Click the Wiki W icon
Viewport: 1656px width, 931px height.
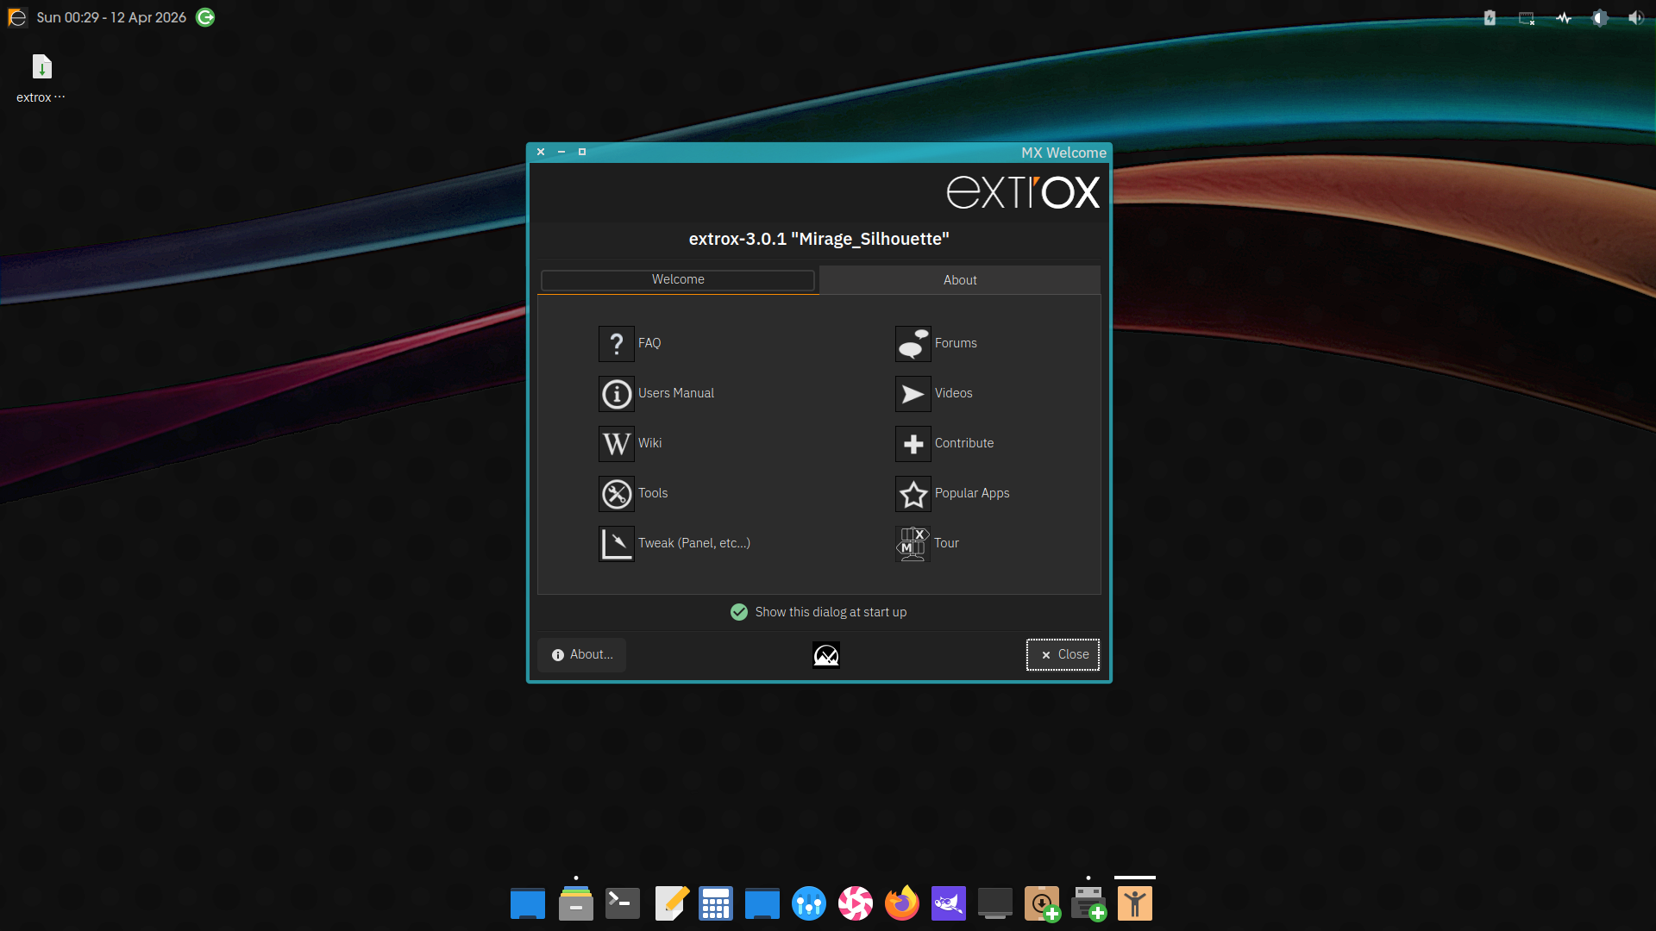(616, 443)
